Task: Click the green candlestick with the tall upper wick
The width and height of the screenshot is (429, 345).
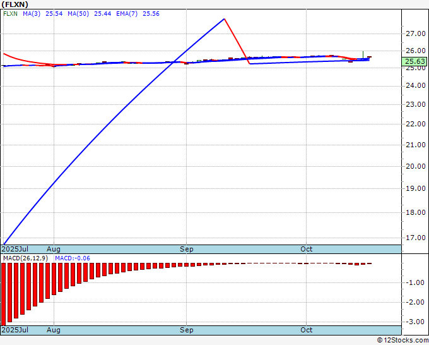Action: [363, 55]
